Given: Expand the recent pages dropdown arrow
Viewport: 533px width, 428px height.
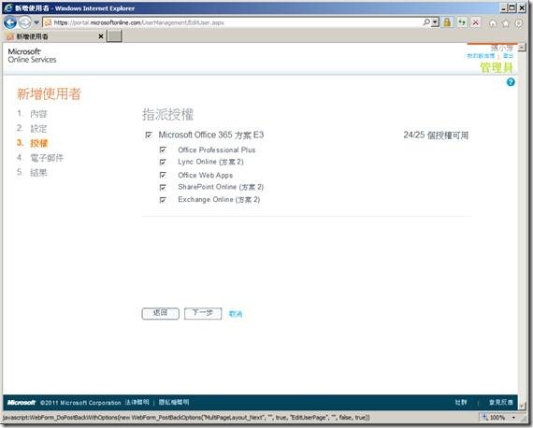Looking at the screenshot, I should point(36,22).
